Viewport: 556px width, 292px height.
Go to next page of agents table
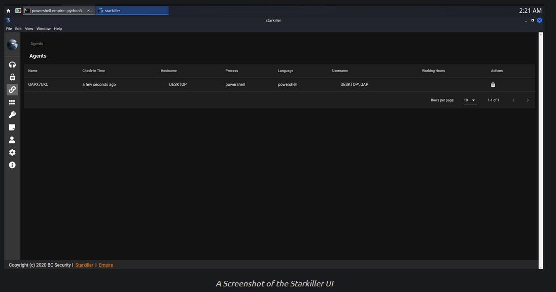(x=528, y=101)
